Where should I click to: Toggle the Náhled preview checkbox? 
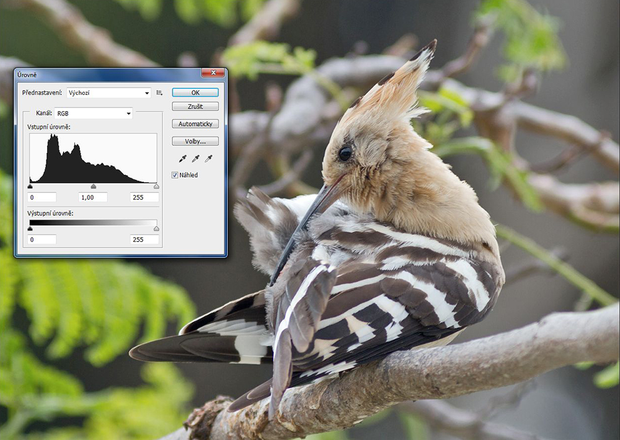tap(175, 175)
